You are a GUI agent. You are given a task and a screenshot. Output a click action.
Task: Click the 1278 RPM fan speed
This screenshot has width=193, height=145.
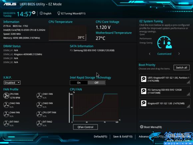click(15, 98)
